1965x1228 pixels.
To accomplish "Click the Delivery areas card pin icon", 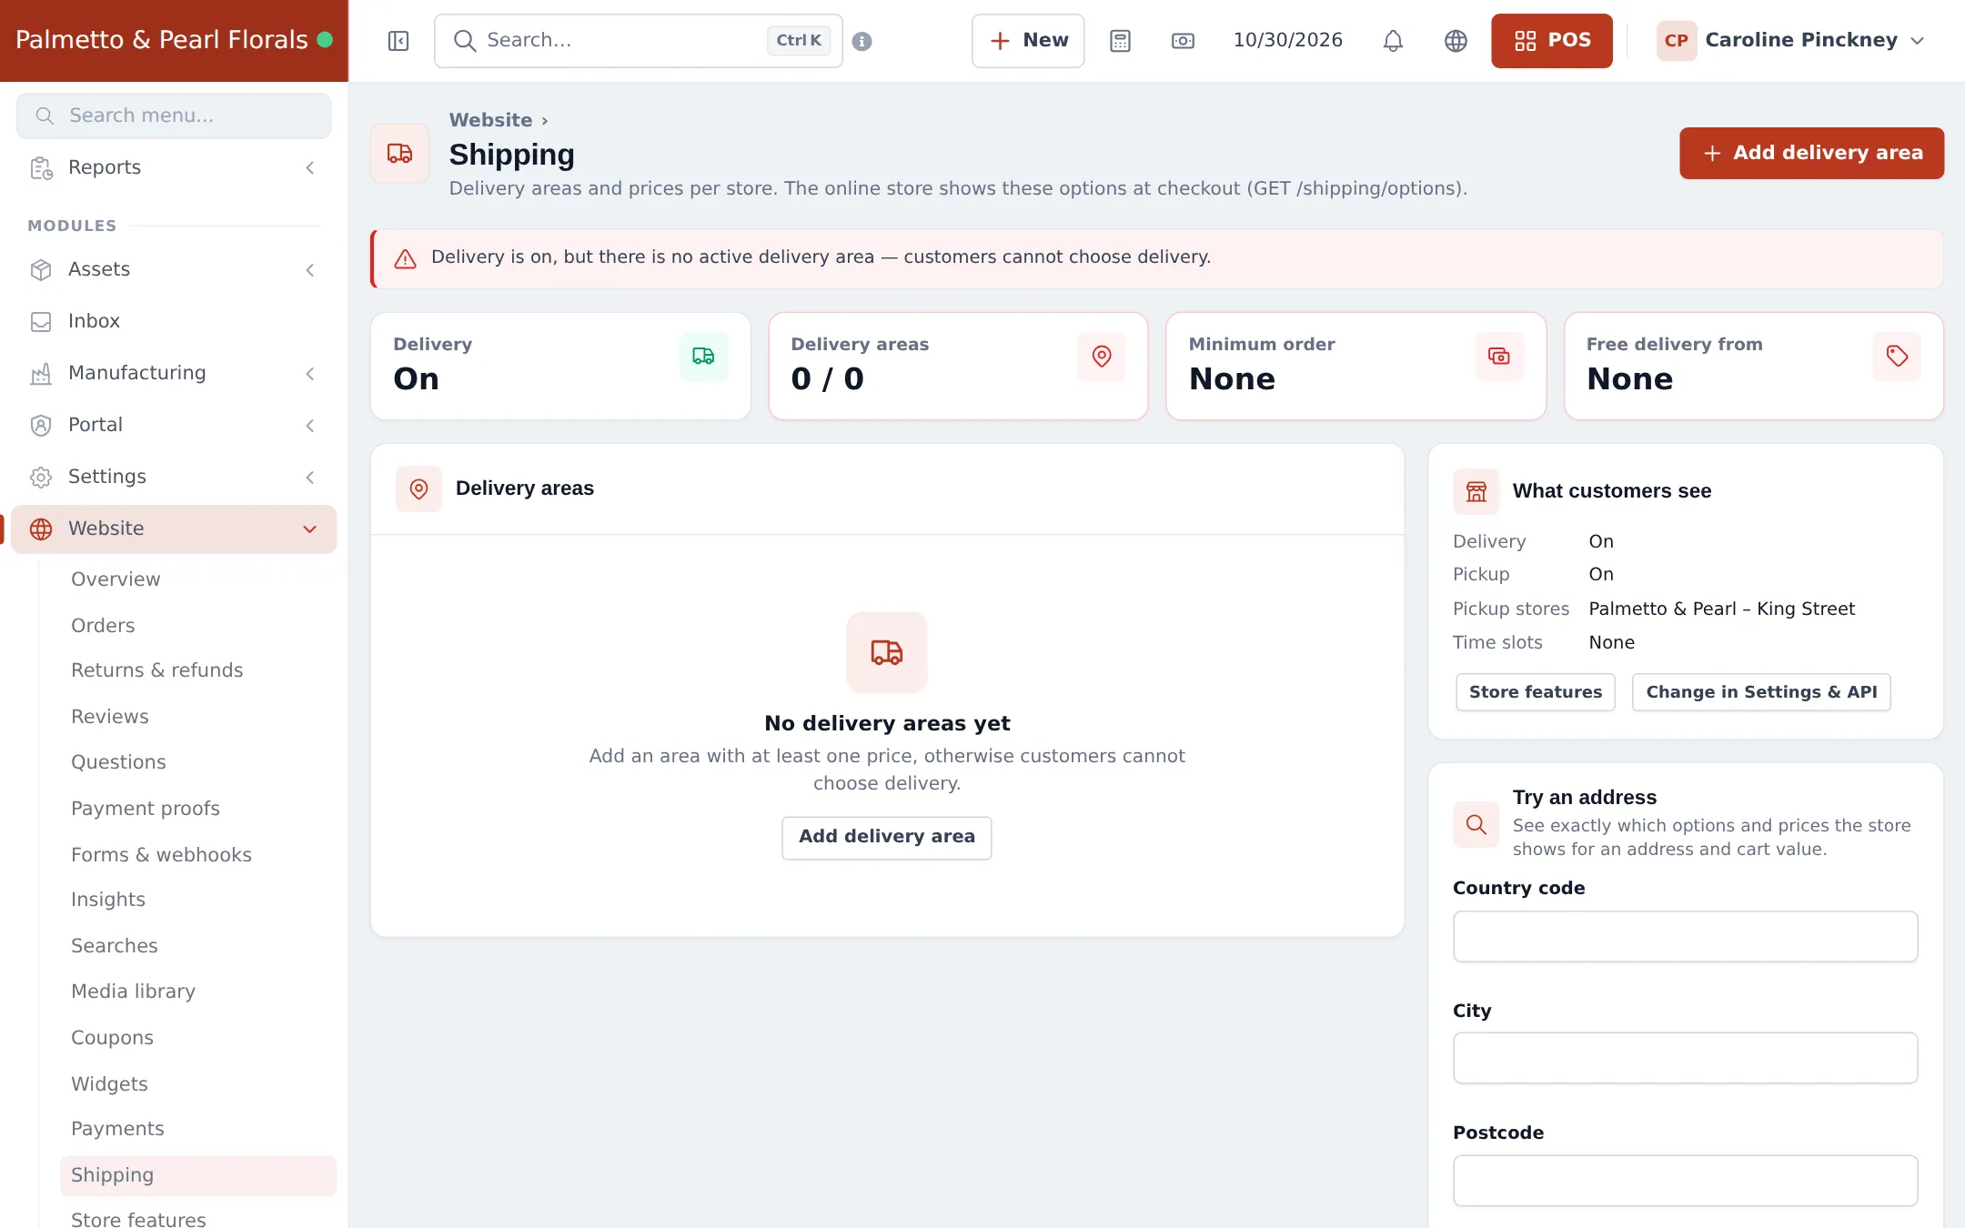I will click(x=1101, y=357).
